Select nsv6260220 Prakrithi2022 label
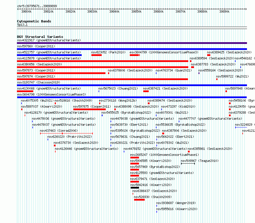This screenshot has width=255, height=223. (70, 137)
